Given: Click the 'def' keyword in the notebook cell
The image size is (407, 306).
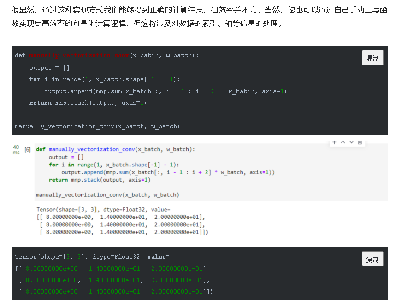Looking at the screenshot, I should point(41,149).
